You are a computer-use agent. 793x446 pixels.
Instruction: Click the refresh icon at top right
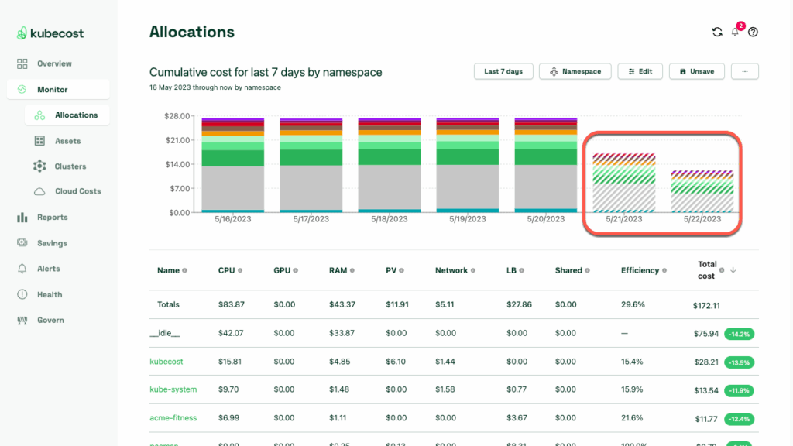pos(717,32)
